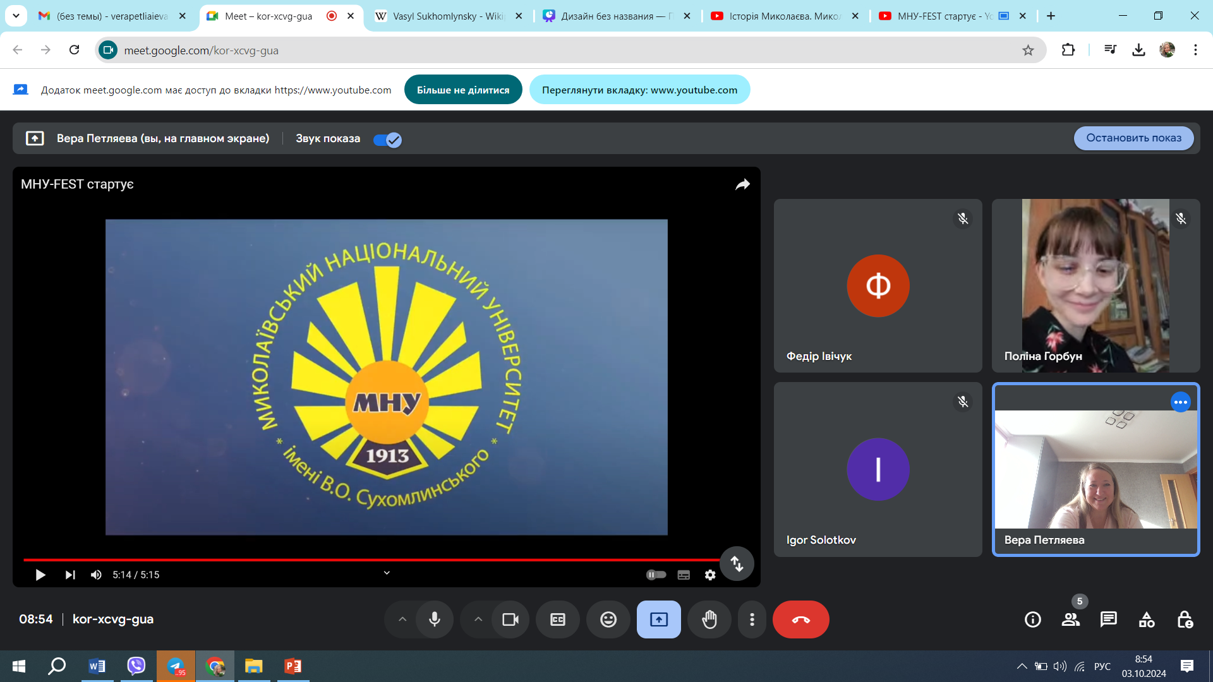Raise hand in the meeting
This screenshot has height=682, width=1213.
coord(709,619)
